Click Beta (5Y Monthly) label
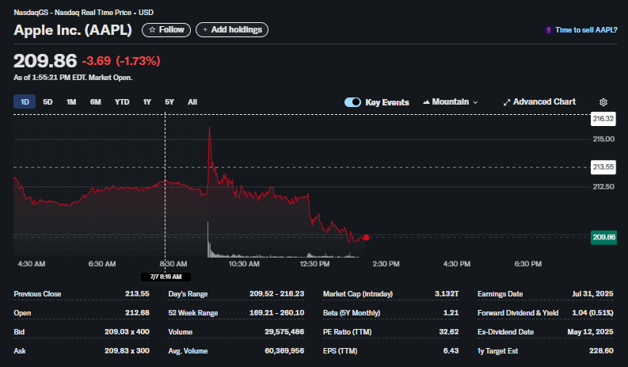The height and width of the screenshot is (367, 628). [x=352, y=313]
